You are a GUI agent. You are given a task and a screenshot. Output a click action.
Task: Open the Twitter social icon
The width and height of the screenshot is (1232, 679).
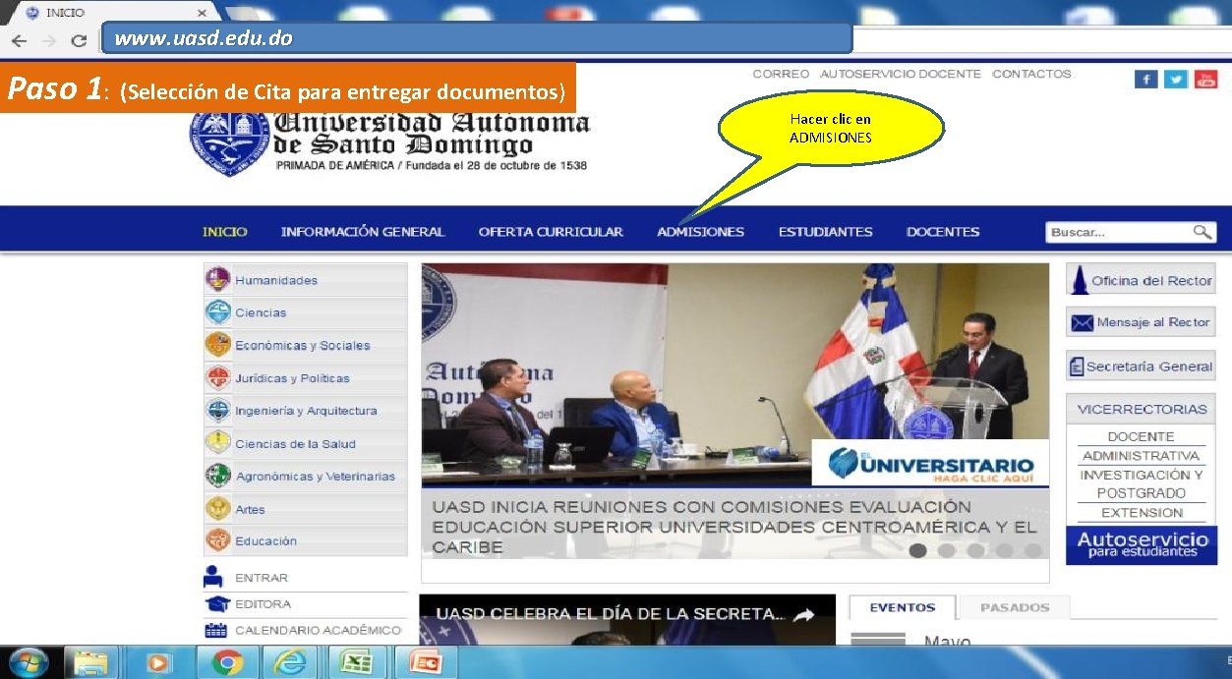pos(1176,80)
